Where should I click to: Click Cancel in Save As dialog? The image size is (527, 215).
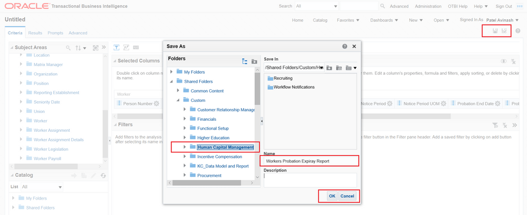coord(347,196)
